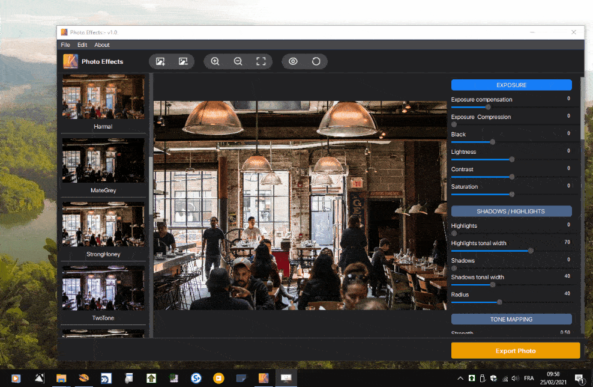This screenshot has height=387, width=593.
Task: Collapse the SHADOWS / HIGHLIGHTS section
Action: point(511,212)
